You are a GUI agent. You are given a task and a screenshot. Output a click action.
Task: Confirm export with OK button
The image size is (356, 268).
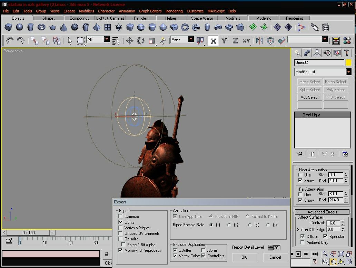[244, 257]
